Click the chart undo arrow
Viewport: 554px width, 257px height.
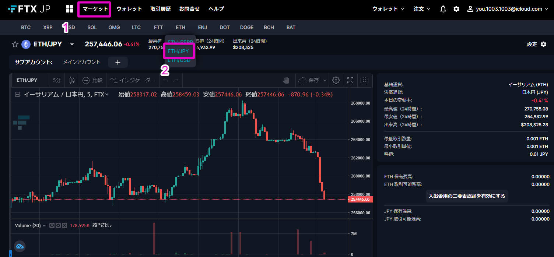166,80
